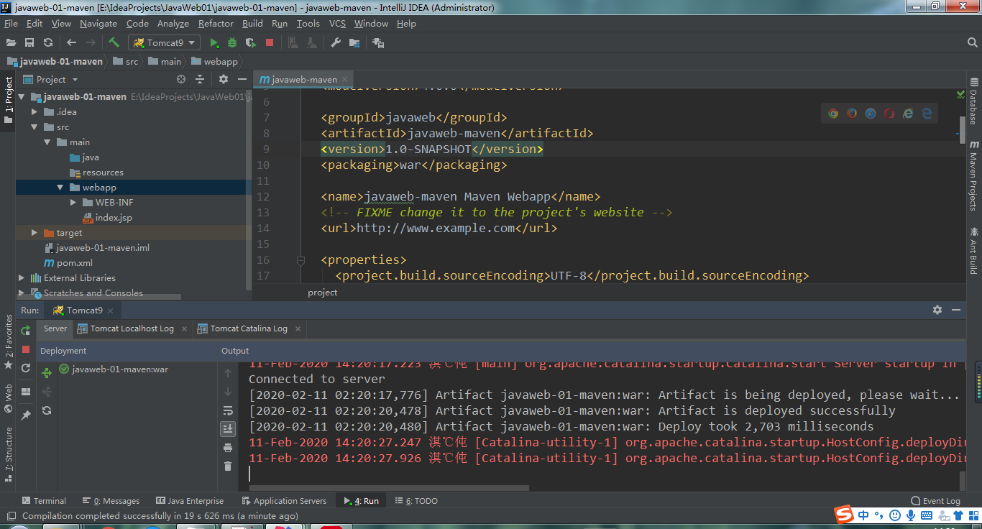Expand the .idea folder node
This screenshot has height=529, width=982.
[x=35, y=112]
